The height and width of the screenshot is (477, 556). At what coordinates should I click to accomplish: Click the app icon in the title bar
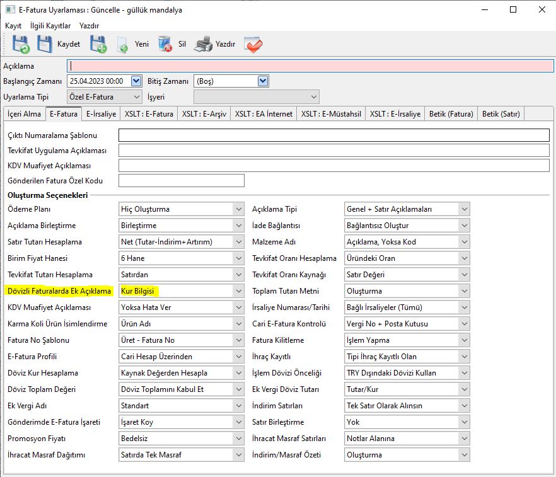coord(9,9)
